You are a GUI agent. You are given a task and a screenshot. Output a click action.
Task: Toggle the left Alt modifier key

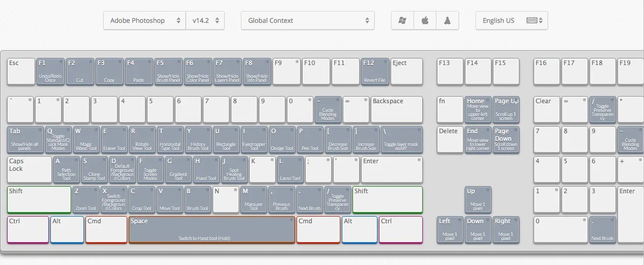pos(67,230)
